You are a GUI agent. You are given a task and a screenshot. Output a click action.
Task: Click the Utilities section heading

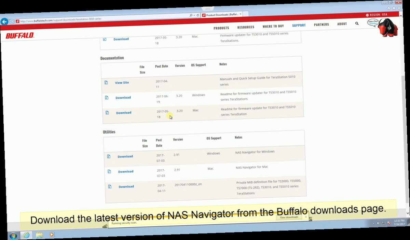coord(109,132)
